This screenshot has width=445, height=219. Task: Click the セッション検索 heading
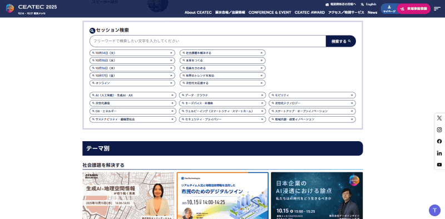(109, 30)
